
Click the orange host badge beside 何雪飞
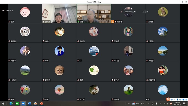113,22
